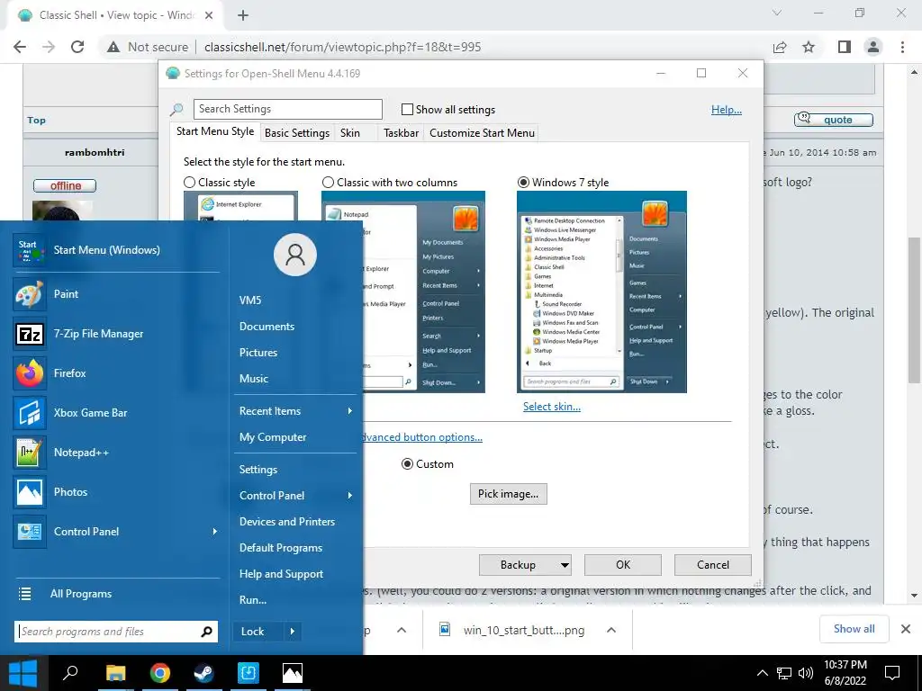
Task: Launch 7-Zip File Manager icon
Action: pos(30,334)
